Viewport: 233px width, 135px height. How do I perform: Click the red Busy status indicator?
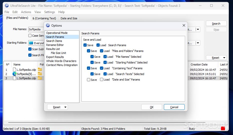coord(223,128)
